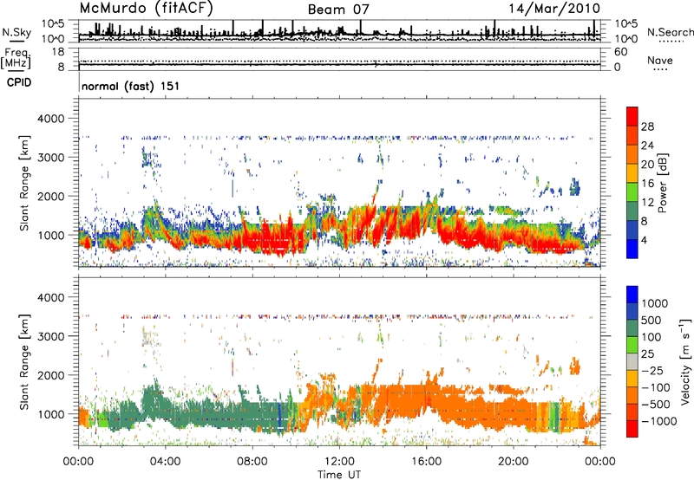Click the '-1000' tick on Velocity colorbar
Viewport: 694px width, 480px height.
659,421
